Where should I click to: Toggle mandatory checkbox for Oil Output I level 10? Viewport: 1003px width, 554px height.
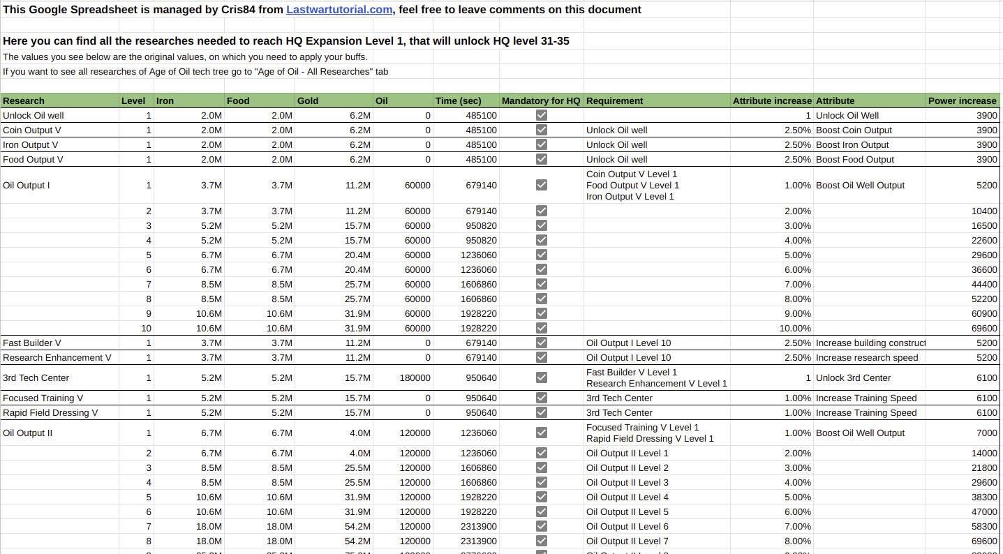(x=542, y=328)
